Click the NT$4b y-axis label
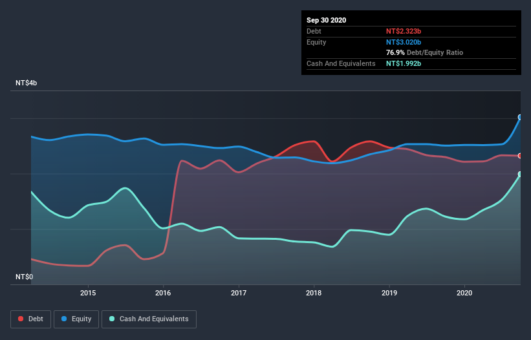 [x=26, y=83]
